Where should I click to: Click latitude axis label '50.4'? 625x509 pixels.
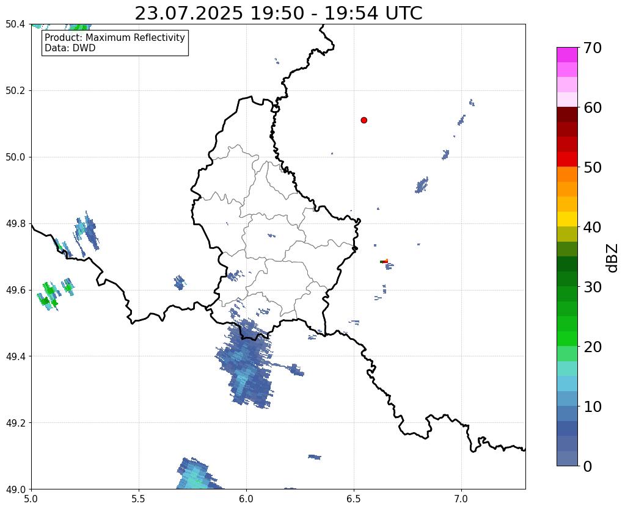(x=15, y=24)
